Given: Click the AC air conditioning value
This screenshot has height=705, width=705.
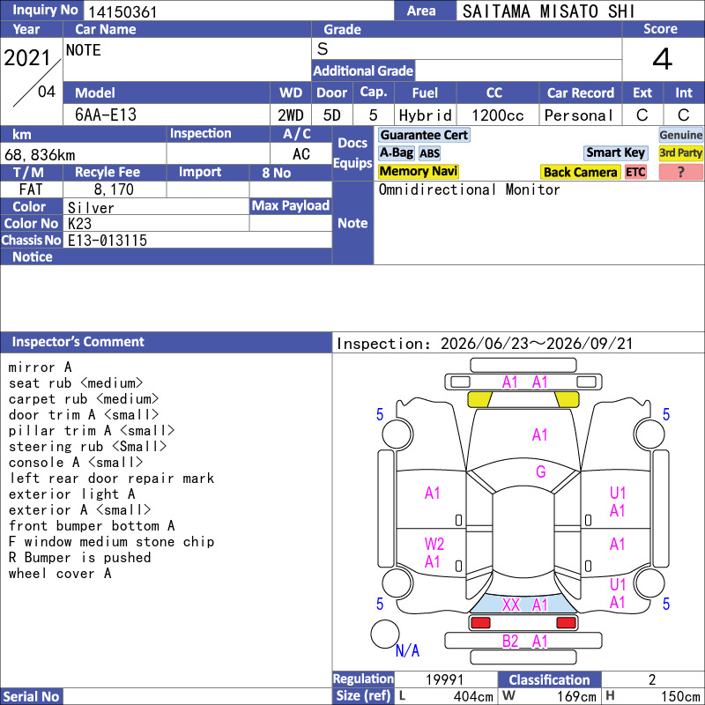Looking at the screenshot, I should (301, 154).
